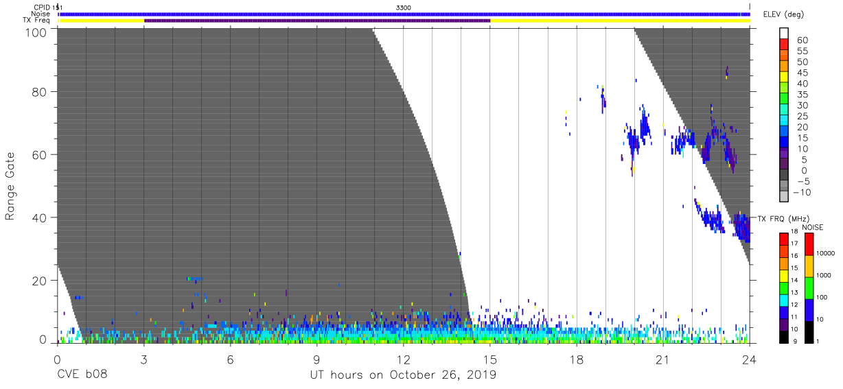Click the green segment of the NOISE colorbar
843x389 pixels.
coord(808,288)
